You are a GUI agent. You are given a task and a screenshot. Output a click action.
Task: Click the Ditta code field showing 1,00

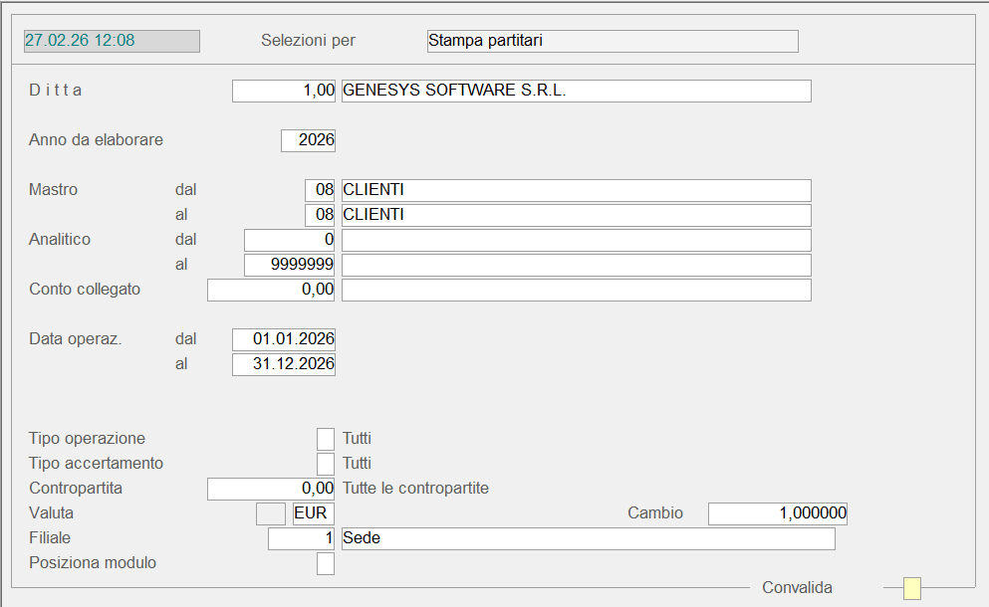284,91
